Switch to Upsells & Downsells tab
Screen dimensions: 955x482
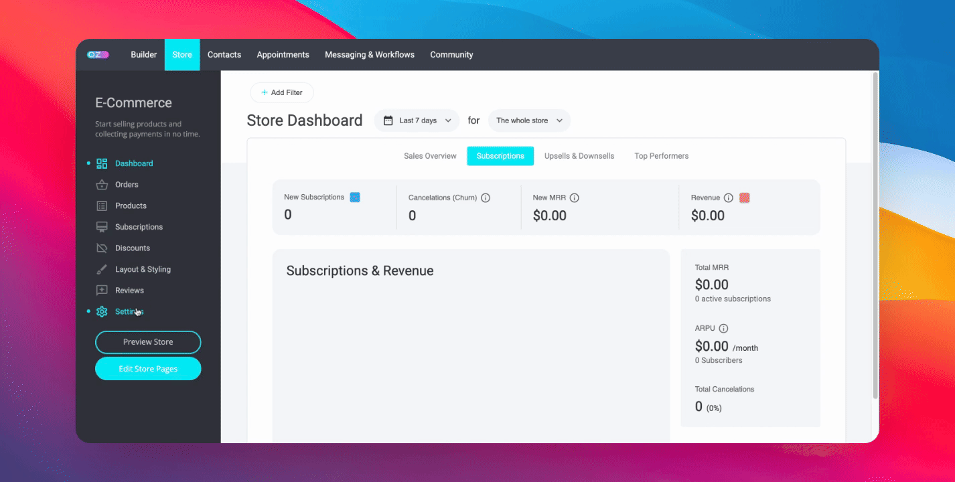point(579,156)
